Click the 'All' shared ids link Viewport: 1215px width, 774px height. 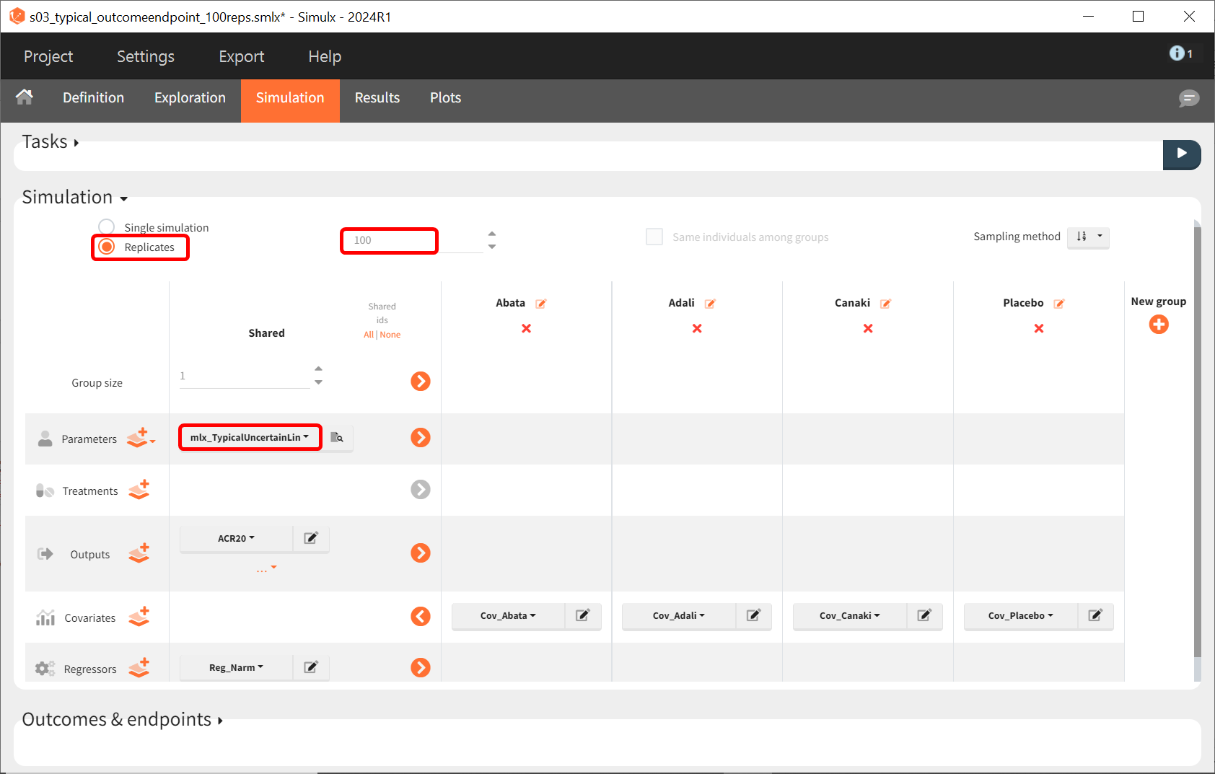pos(368,335)
